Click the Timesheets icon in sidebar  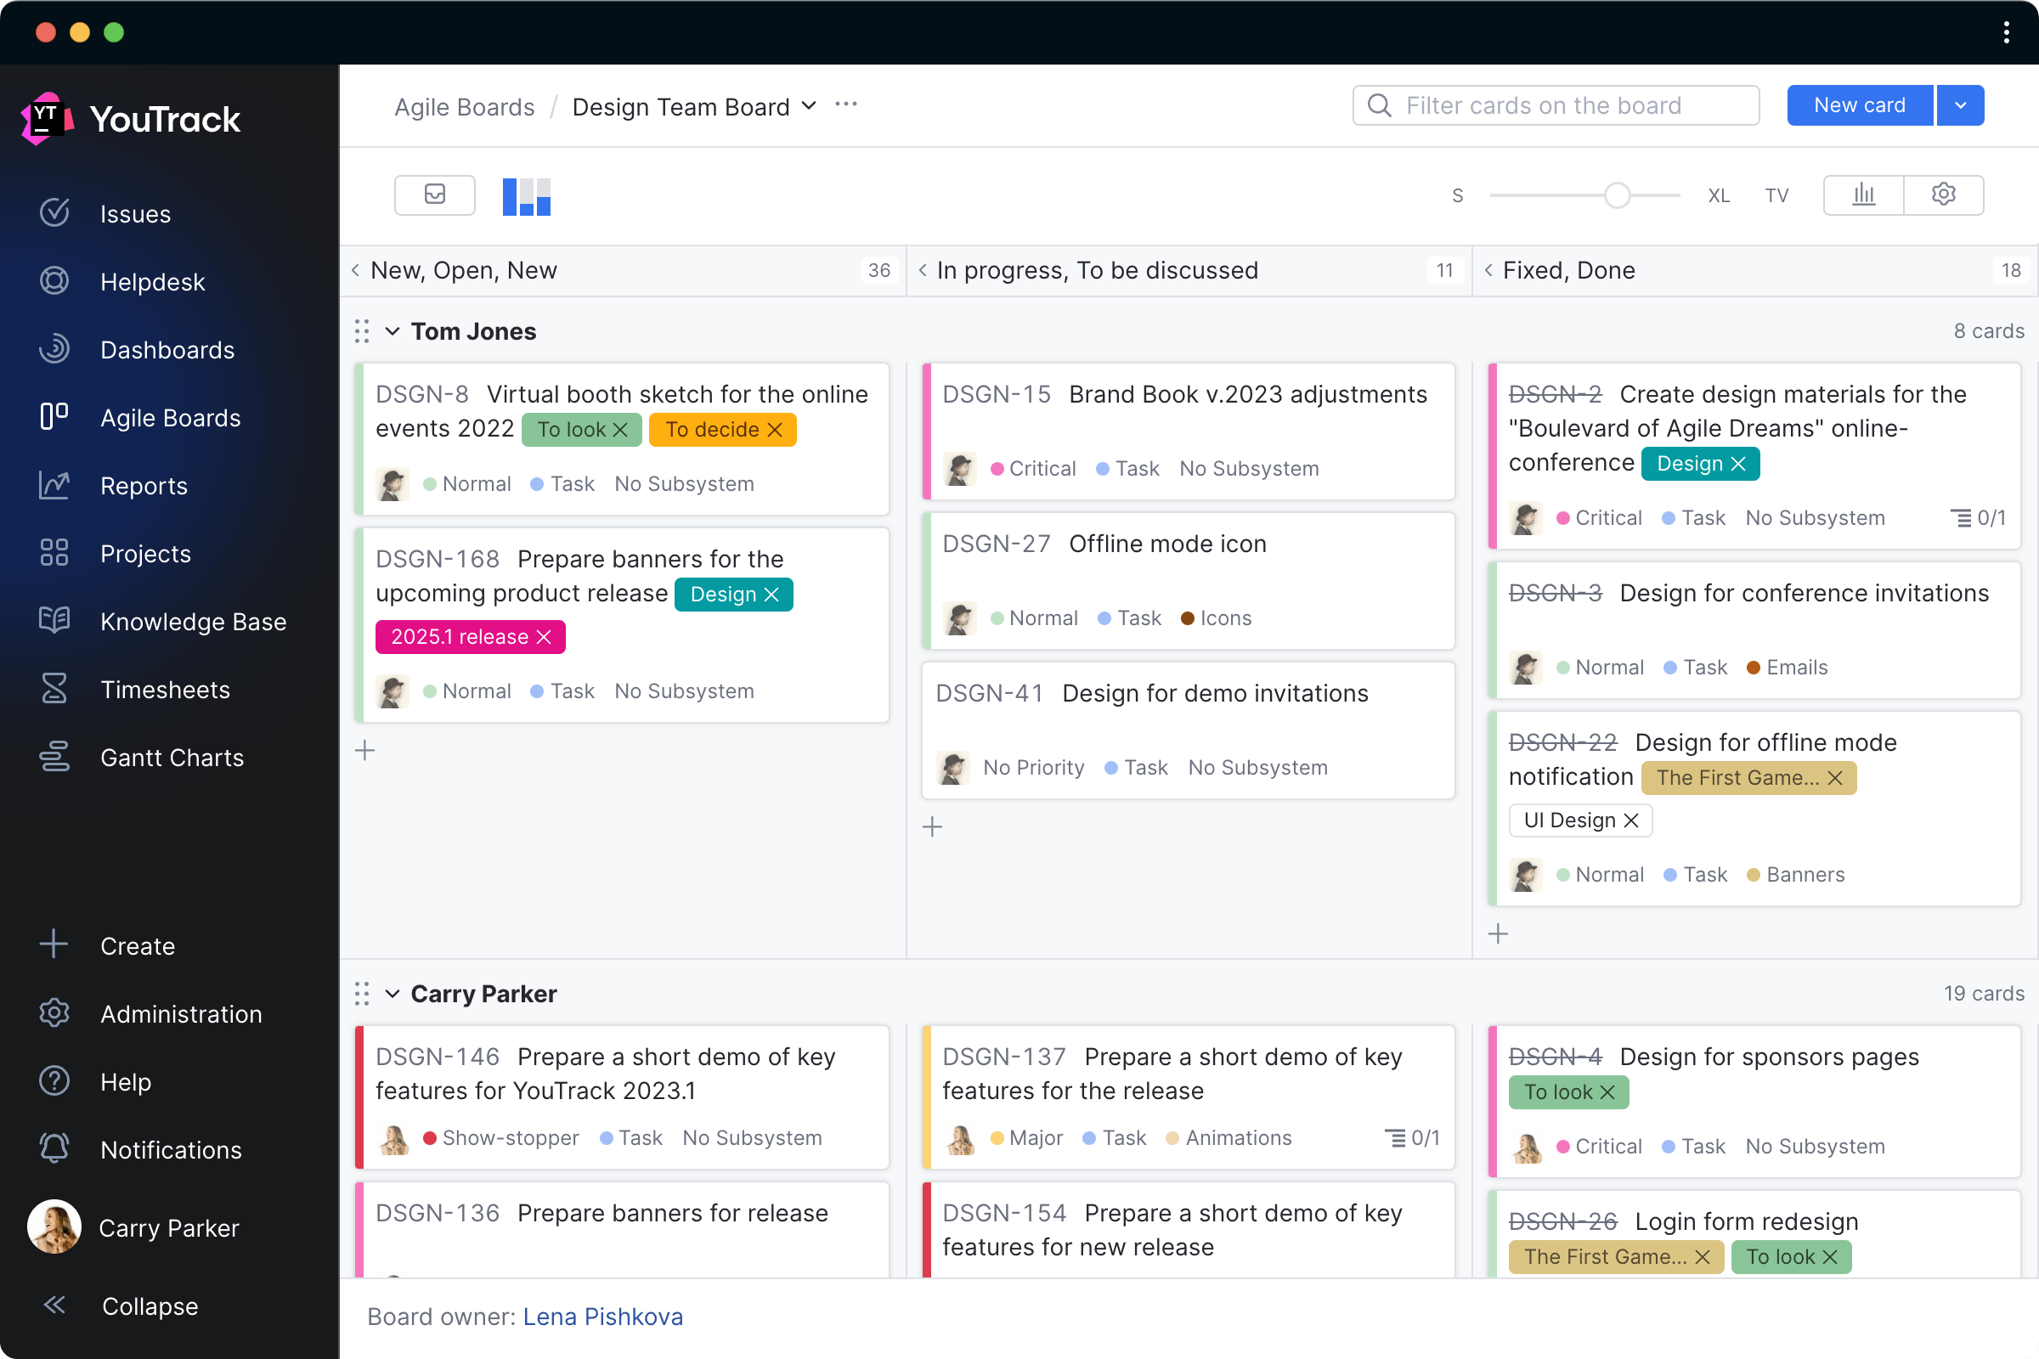pyautogui.click(x=54, y=689)
